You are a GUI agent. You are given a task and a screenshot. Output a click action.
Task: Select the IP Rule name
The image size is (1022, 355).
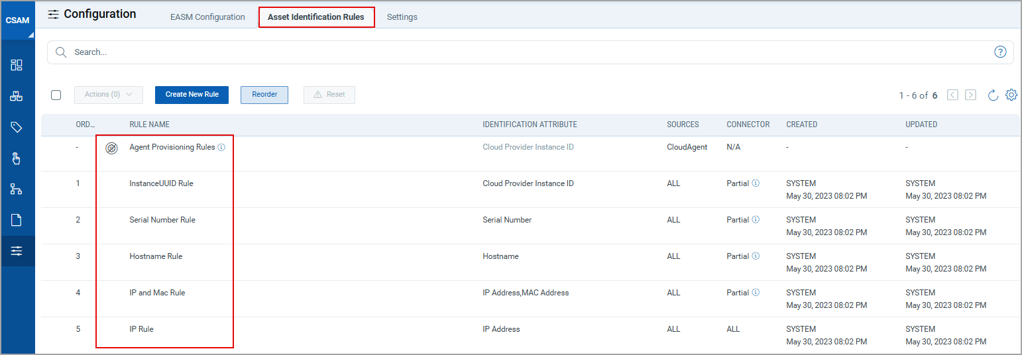(141, 329)
